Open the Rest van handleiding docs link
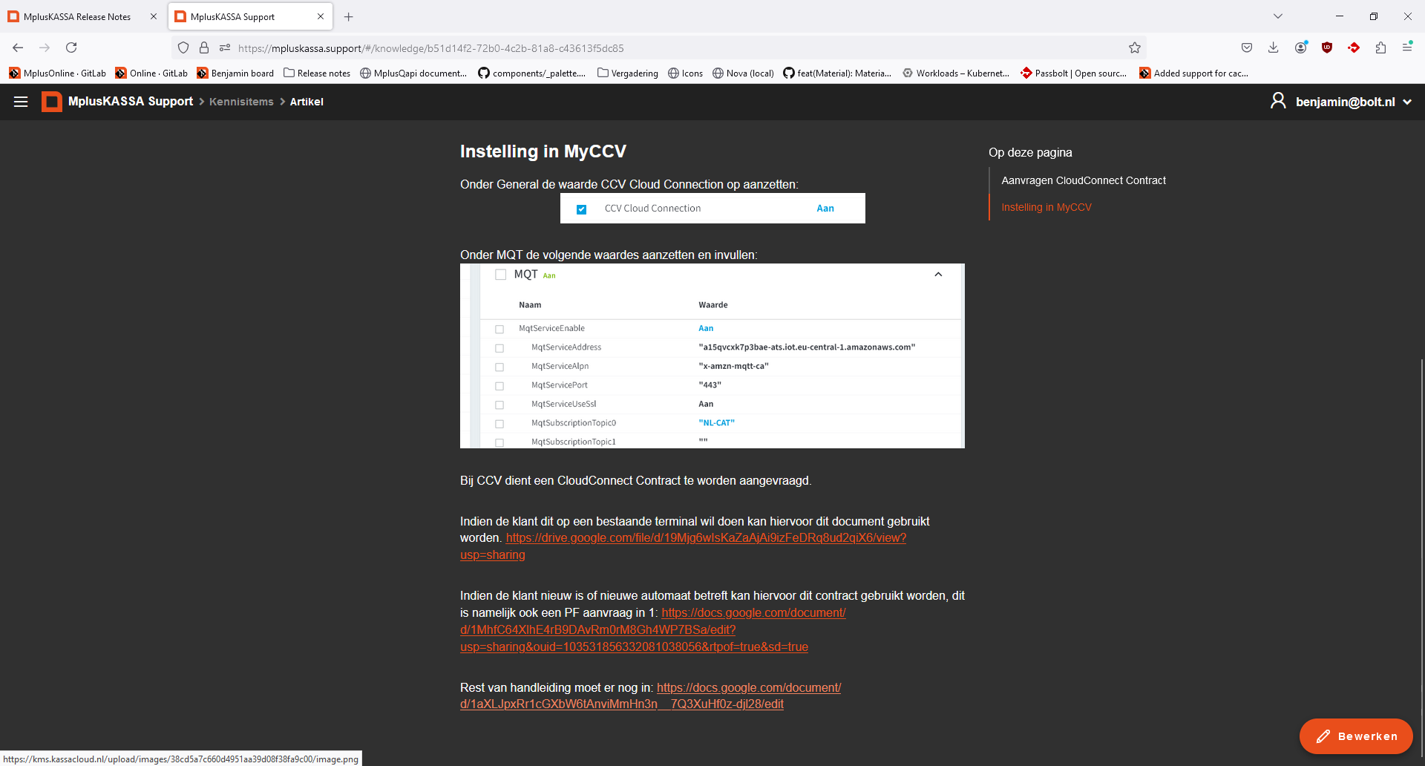The image size is (1425, 766). (x=650, y=695)
